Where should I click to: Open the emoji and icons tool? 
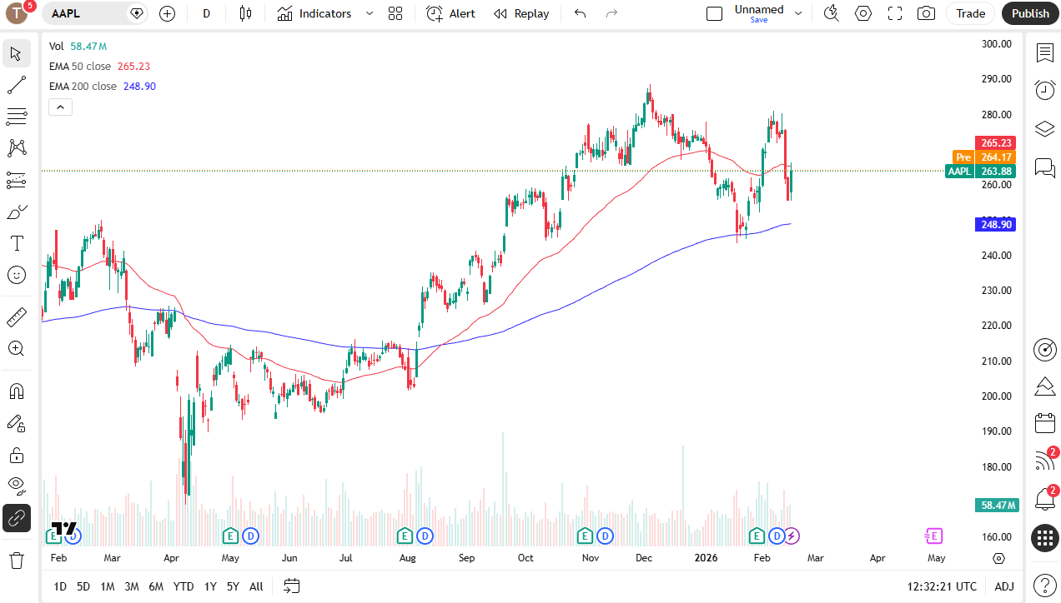(16, 275)
